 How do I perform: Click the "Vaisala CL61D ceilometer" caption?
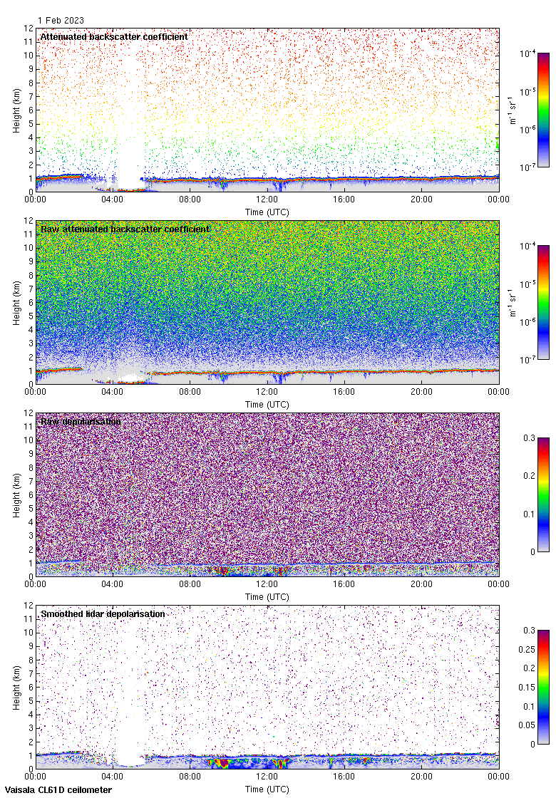pyautogui.click(x=58, y=790)
